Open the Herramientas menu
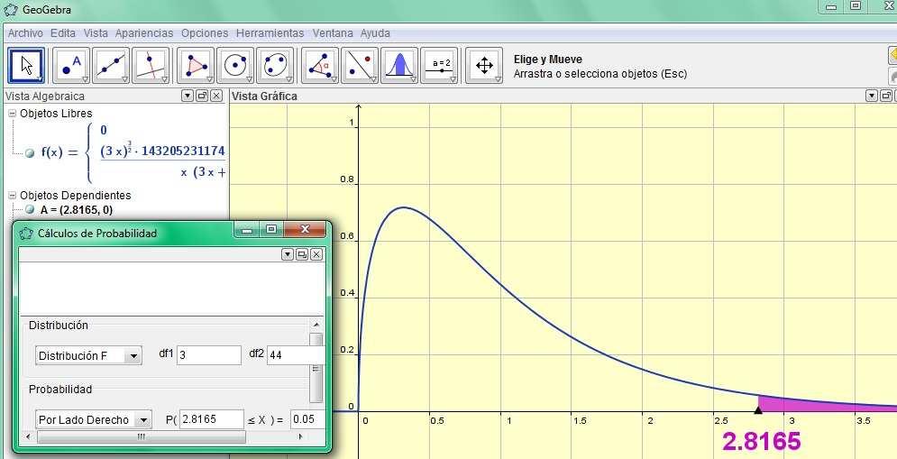The width and height of the screenshot is (897, 459). pyautogui.click(x=270, y=33)
